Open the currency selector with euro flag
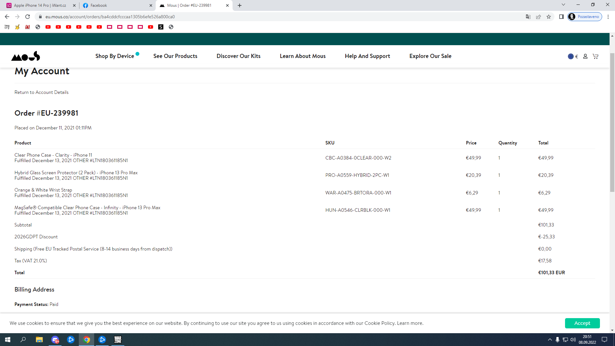Screen dimensions: 615x346 573,56
